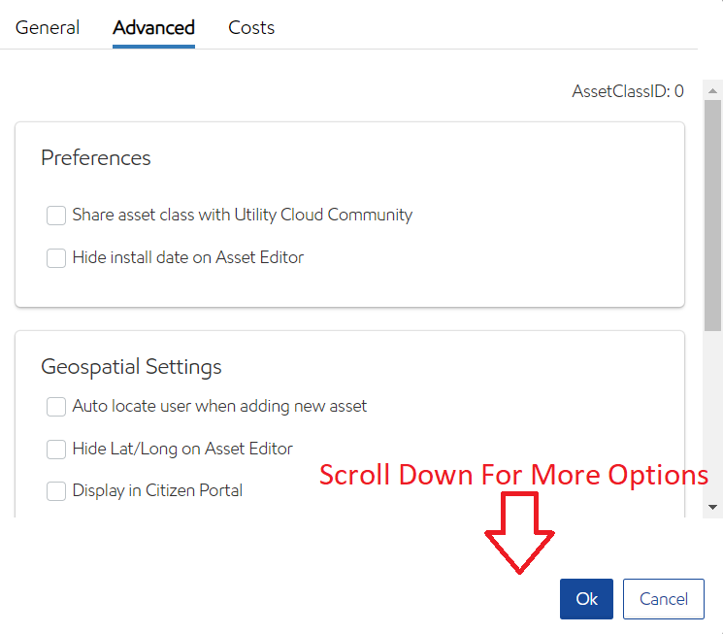Click the scrollbar track below the thumb
The width and height of the screenshot is (723, 634).
pos(713,417)
